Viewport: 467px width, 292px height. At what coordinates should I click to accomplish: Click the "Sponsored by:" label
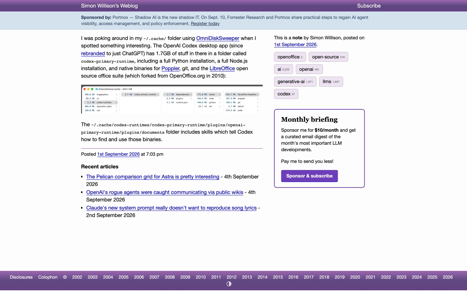96,18
